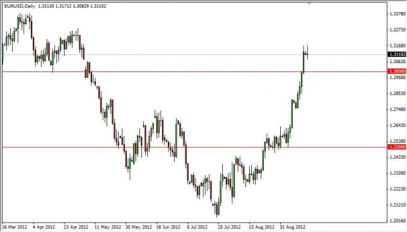Select the 1.30000 red level label
407x232 pixels.
point(397,71)
